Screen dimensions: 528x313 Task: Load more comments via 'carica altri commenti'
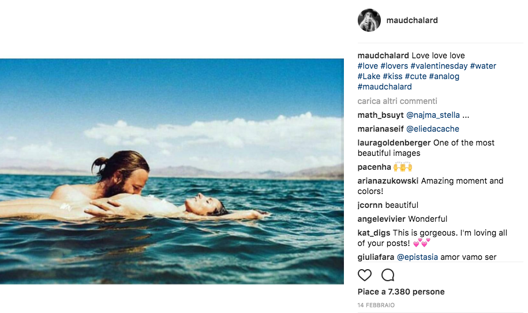click(x=397, y=101)
